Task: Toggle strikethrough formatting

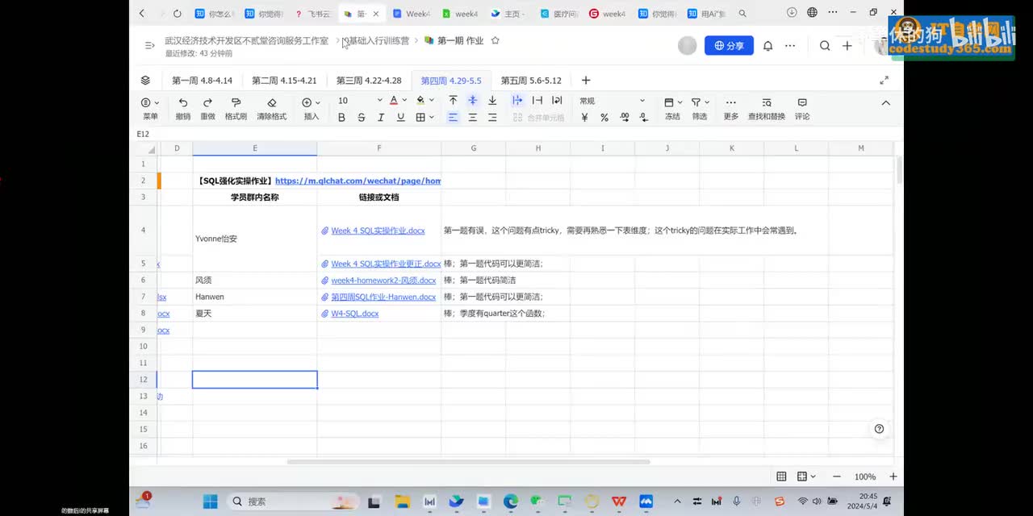Action: 361,118
